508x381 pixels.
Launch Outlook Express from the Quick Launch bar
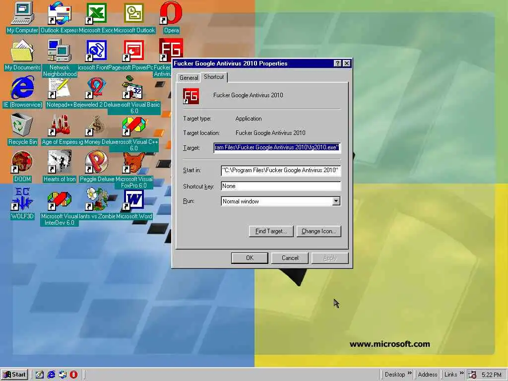(63, 375)
